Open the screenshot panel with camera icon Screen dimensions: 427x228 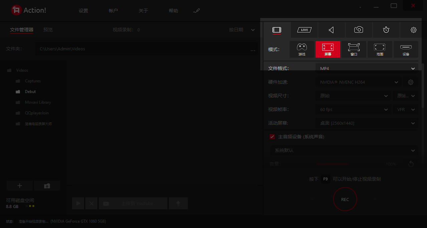point(359,30)
